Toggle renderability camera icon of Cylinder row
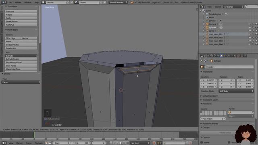Screen dimensions: 258x145 click(256, 27)
